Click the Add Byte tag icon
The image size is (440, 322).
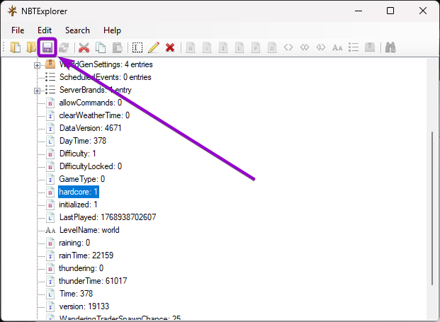191,47
